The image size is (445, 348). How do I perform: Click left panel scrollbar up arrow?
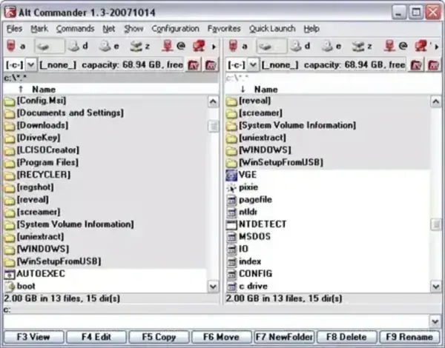(213, 101)
